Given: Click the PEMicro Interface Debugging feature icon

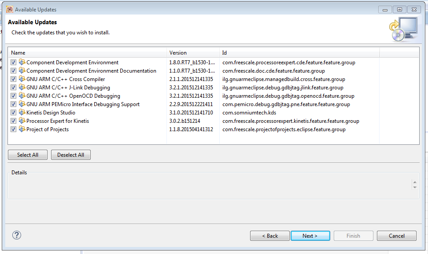Looking at the screenshot, I should [22, 104].
